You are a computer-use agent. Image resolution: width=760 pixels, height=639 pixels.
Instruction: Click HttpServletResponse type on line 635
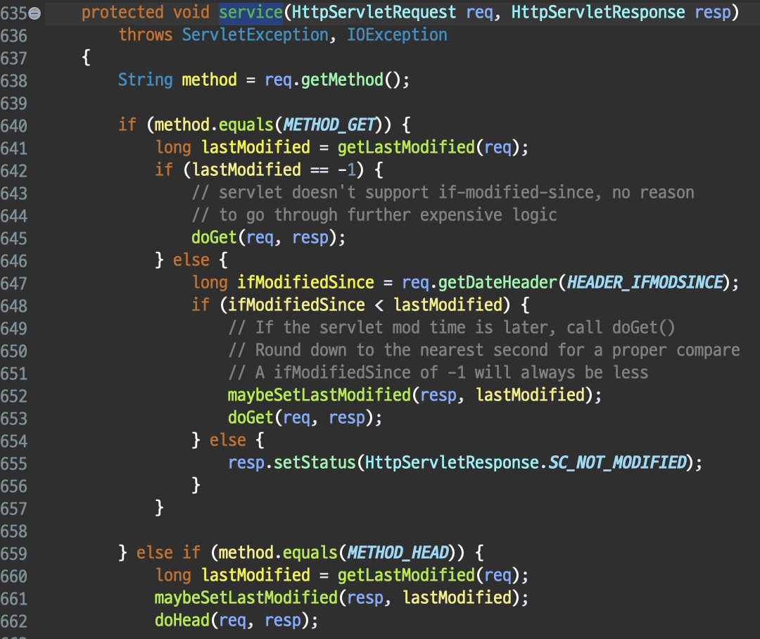click(598, 12)
